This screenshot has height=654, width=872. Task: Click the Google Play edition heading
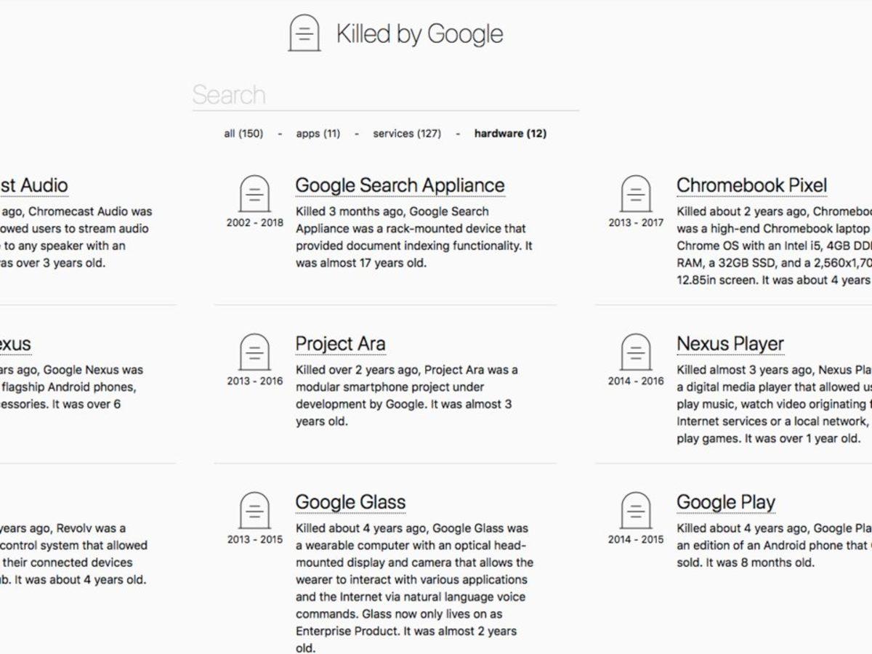[x=725, y=501]
